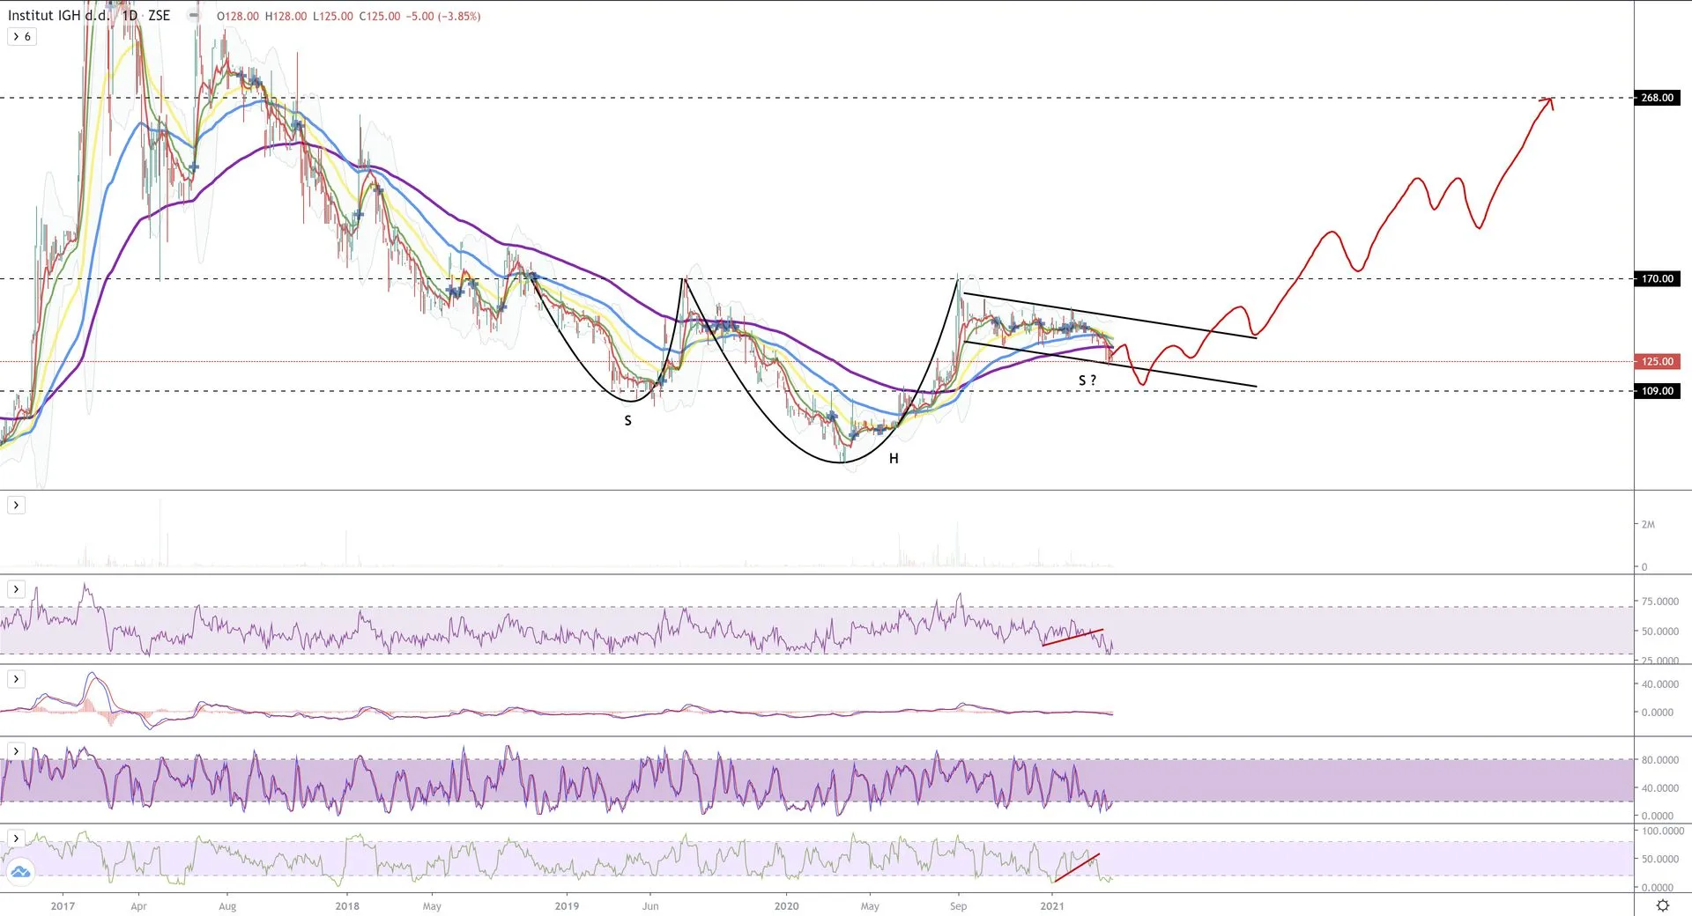Image resolution: width=1692 pixels, height=916 pixels.
Task: Click the Institut IGH d.d. symbol title
Action: [x=58, y=16]
